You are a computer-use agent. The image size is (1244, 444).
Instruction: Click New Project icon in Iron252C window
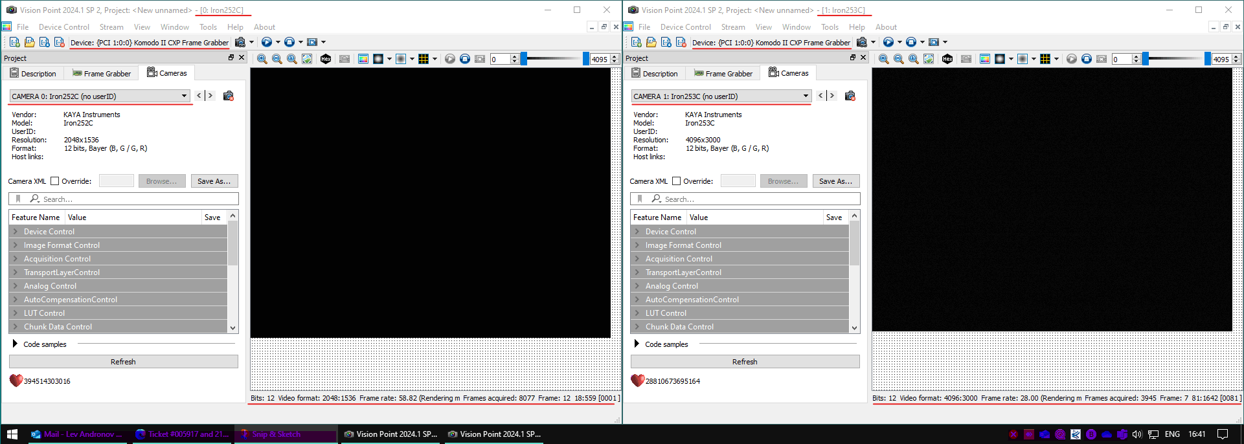[14, 42]
